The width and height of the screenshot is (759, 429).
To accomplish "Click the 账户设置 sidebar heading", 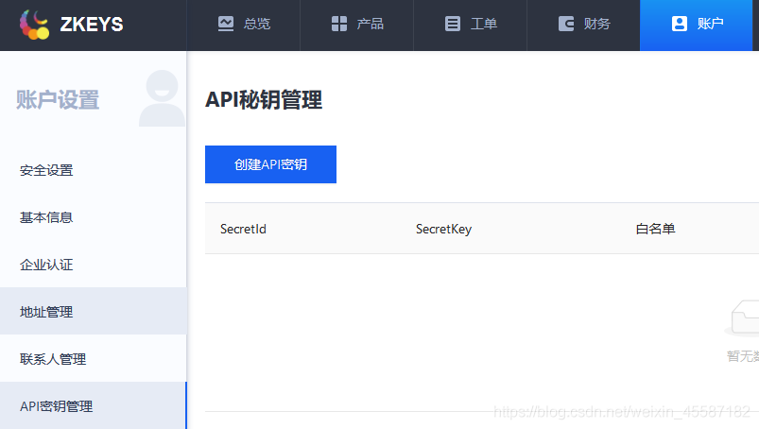I will [58, 100].
